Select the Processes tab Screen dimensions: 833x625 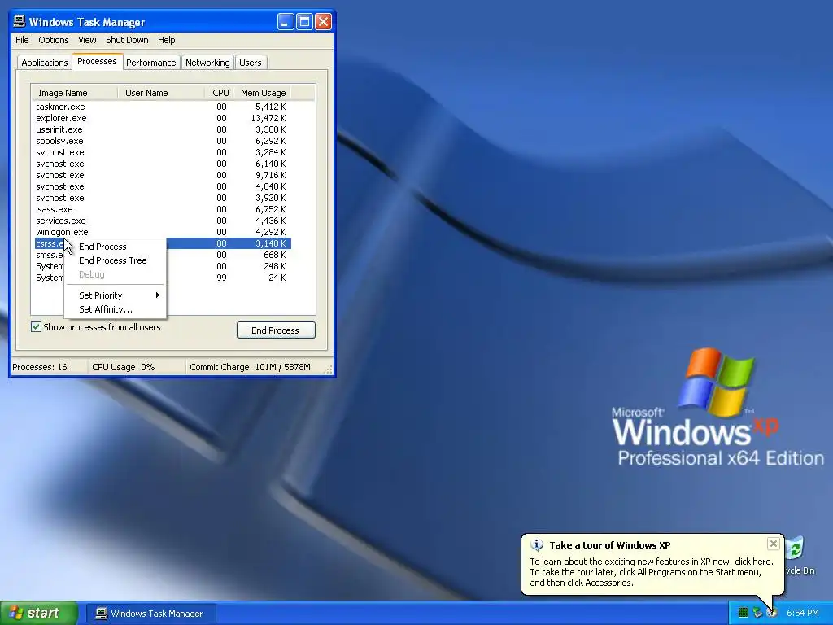coord(97,61)
